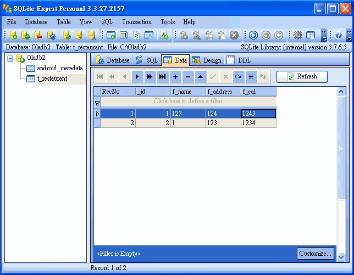The image size is (354, 275).
Task: Go to next page double-arrow button
Action: click(x=150, y=77)
